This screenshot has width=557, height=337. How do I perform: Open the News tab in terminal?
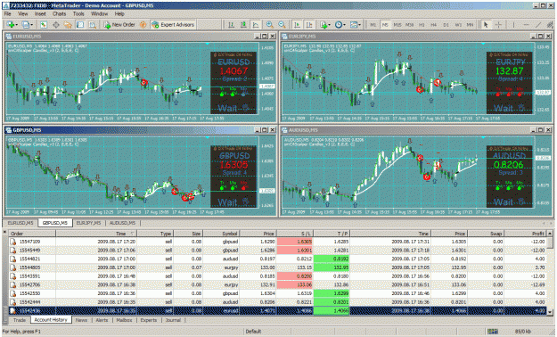coord(81,320)
